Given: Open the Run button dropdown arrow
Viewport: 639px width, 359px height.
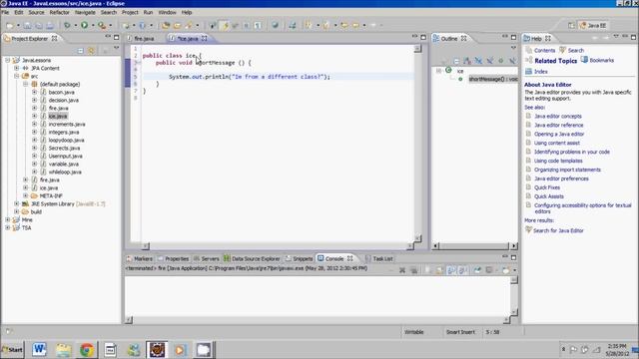Looking at the screenshot, I should click(93, 26).
